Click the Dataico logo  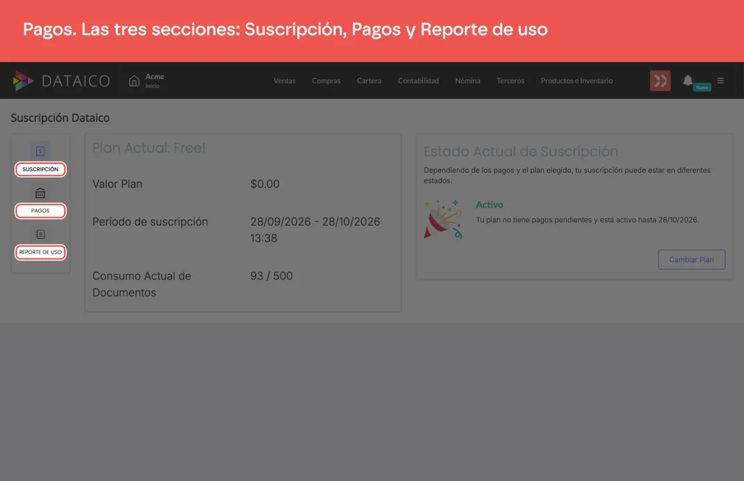tap(62, 81)
